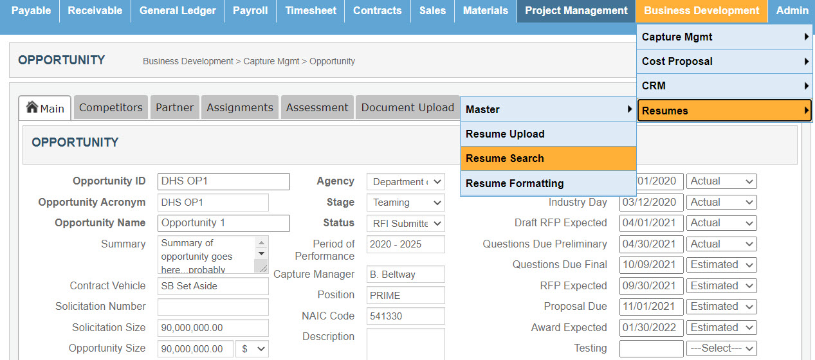The width and height of the screenshot is (815, 360).
Task: Switch to the Competitors tab
Action: click(111, 108)
